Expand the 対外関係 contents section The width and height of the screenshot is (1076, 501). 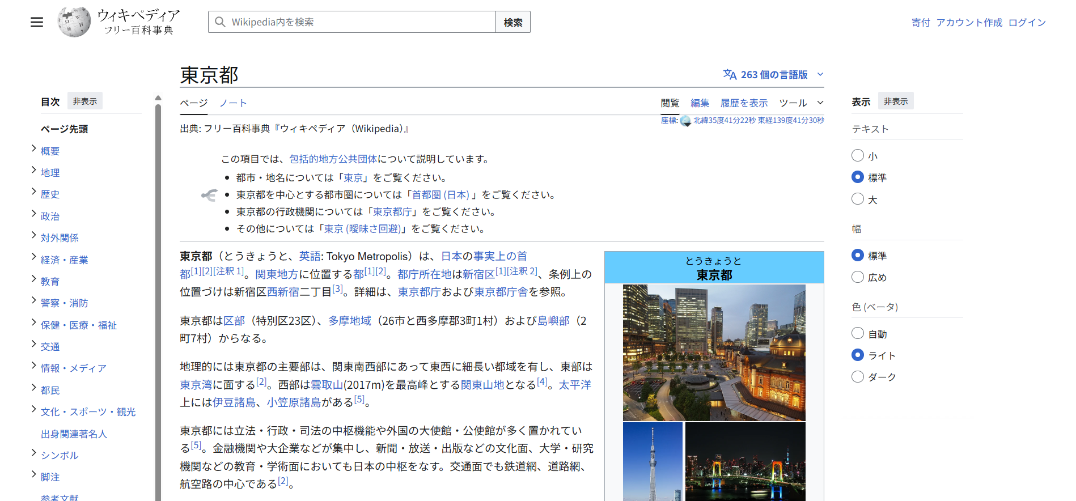tap(33, 235)
